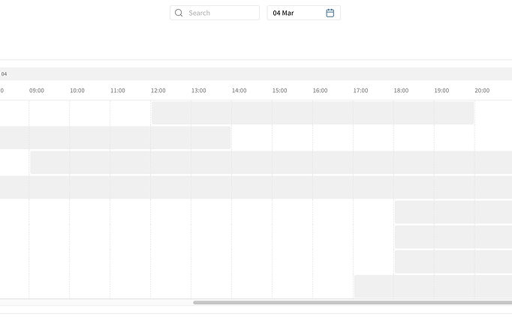Image resolution: width=512 pixels, height=320 pixels.
Task: Select the 10:00 time column header
Action: 77,91
